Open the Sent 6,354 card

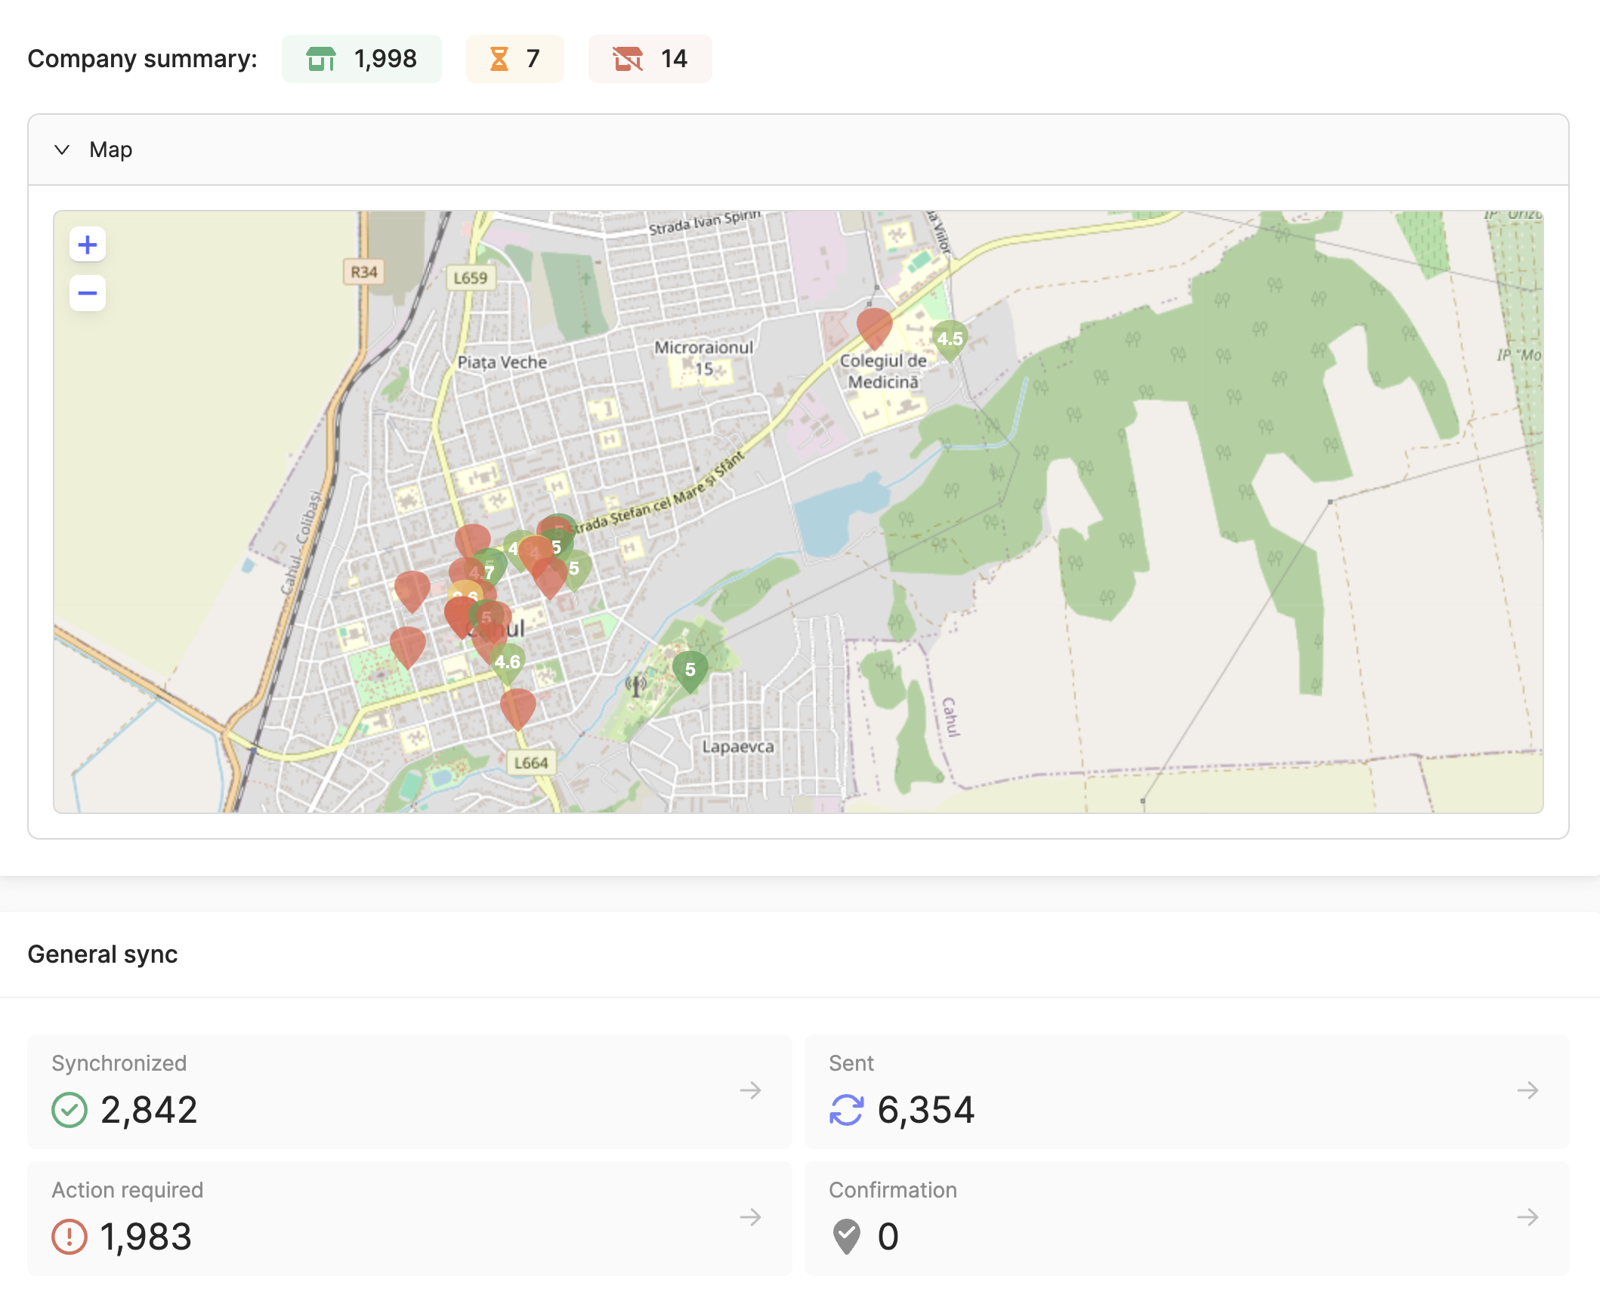pyautogui.click(x=1188, y=1092)
